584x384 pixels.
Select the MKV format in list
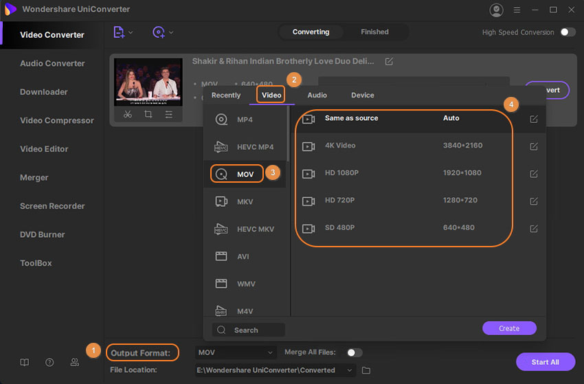(245, 201)
